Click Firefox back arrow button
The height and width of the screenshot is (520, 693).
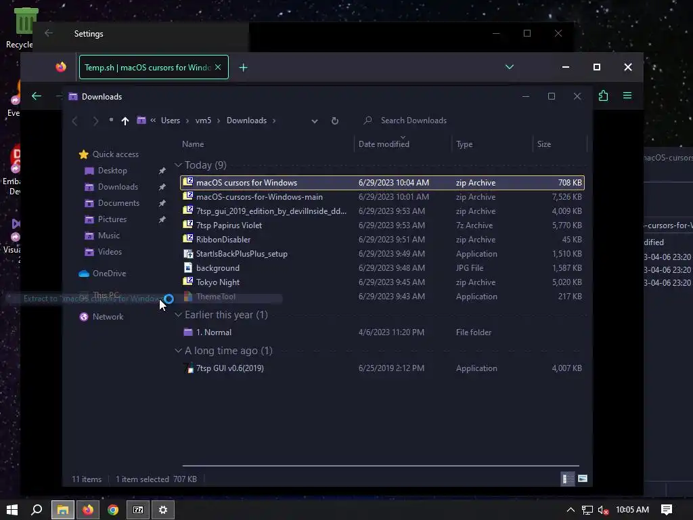(37, 96)
